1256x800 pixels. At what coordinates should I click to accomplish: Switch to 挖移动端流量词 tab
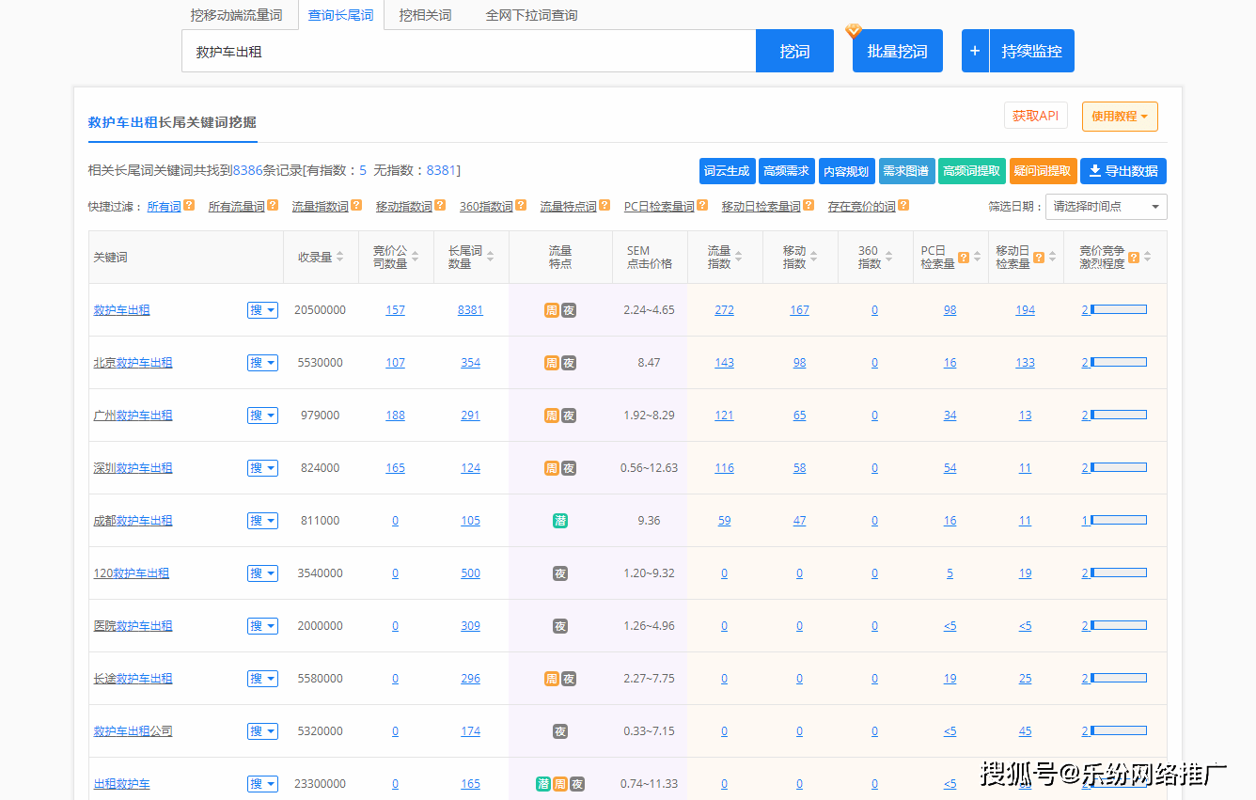coord(236,15)
